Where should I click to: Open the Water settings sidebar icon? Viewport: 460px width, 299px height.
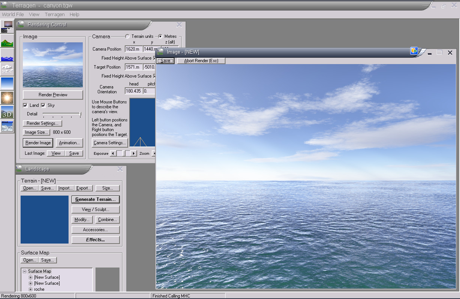pos(7,55)
